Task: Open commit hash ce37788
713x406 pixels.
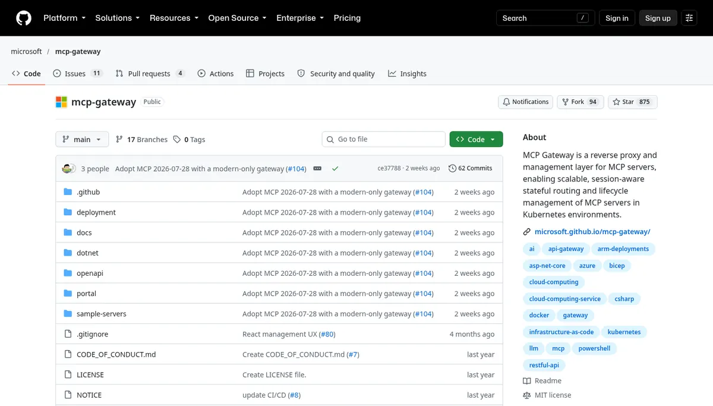Action: click(x=389, y=168)
